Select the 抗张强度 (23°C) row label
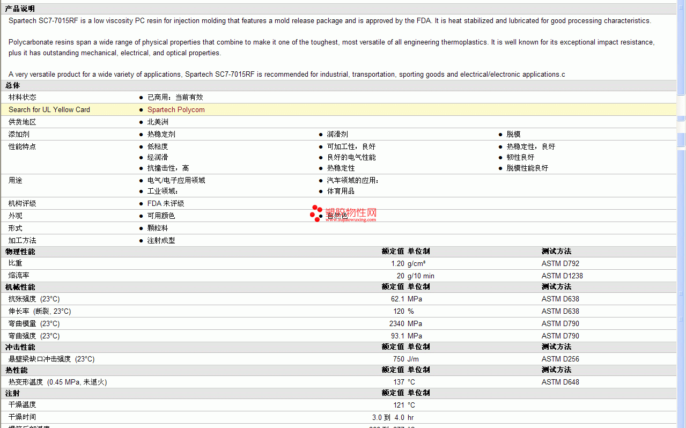Image resolution: width=686 pixels, height=428 pixels. [x=34, y=299]
